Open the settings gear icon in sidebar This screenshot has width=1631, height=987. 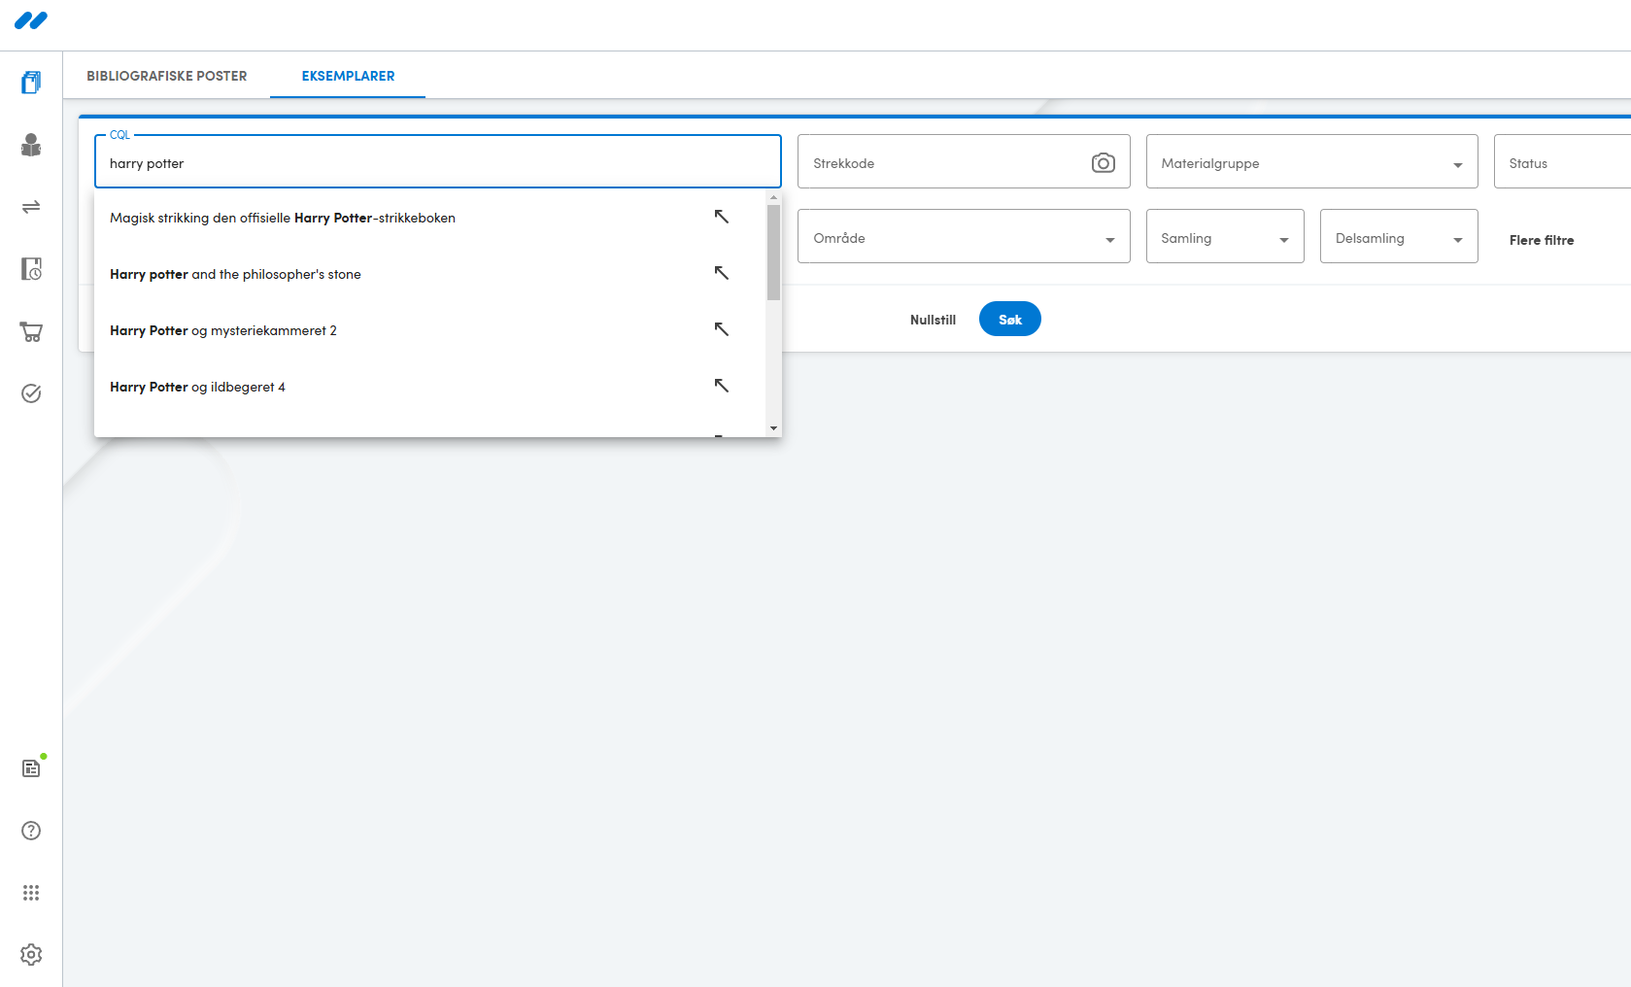tap(31, 955)
